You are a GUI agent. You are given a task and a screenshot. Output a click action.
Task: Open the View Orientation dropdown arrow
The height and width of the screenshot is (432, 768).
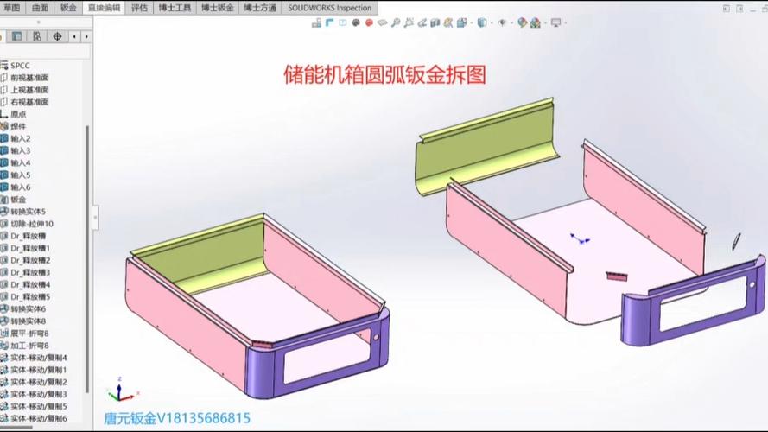[472, 22]
